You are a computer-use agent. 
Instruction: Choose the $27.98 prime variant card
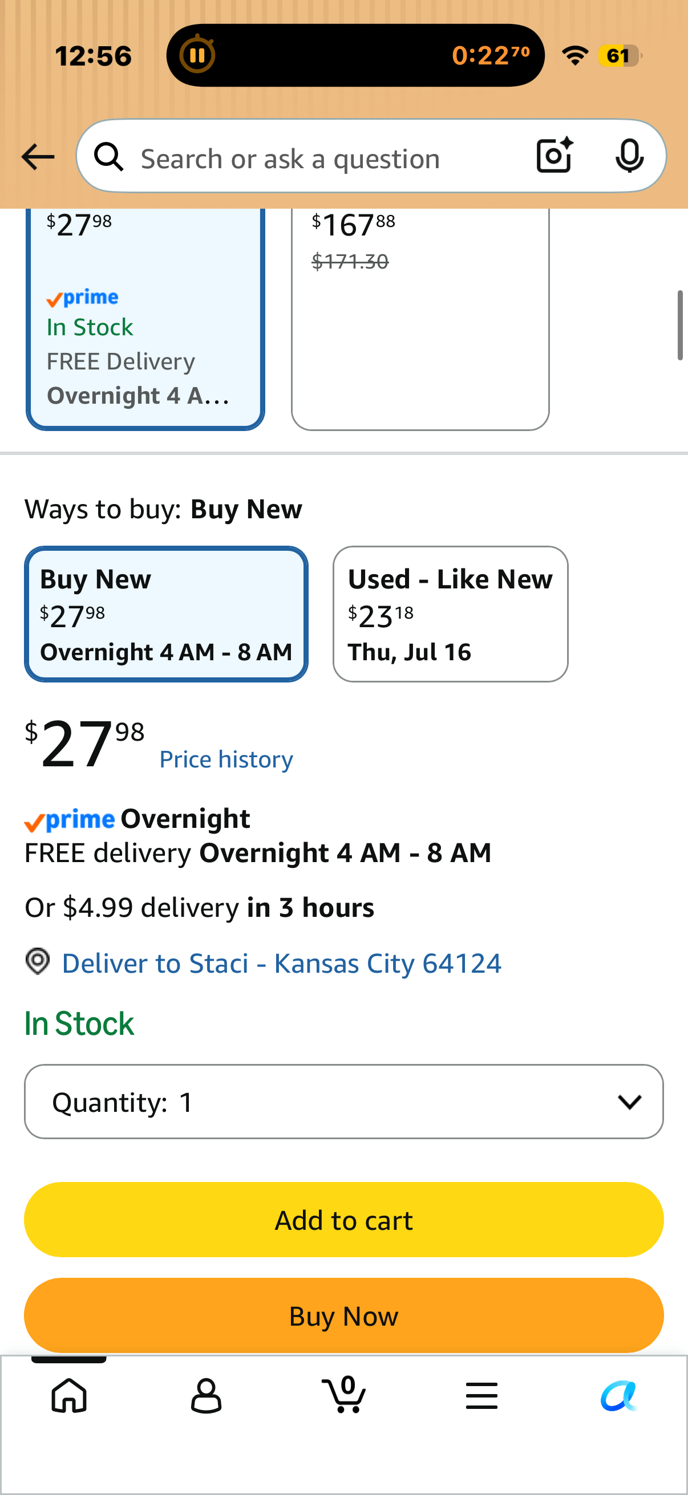click(145, 319)
